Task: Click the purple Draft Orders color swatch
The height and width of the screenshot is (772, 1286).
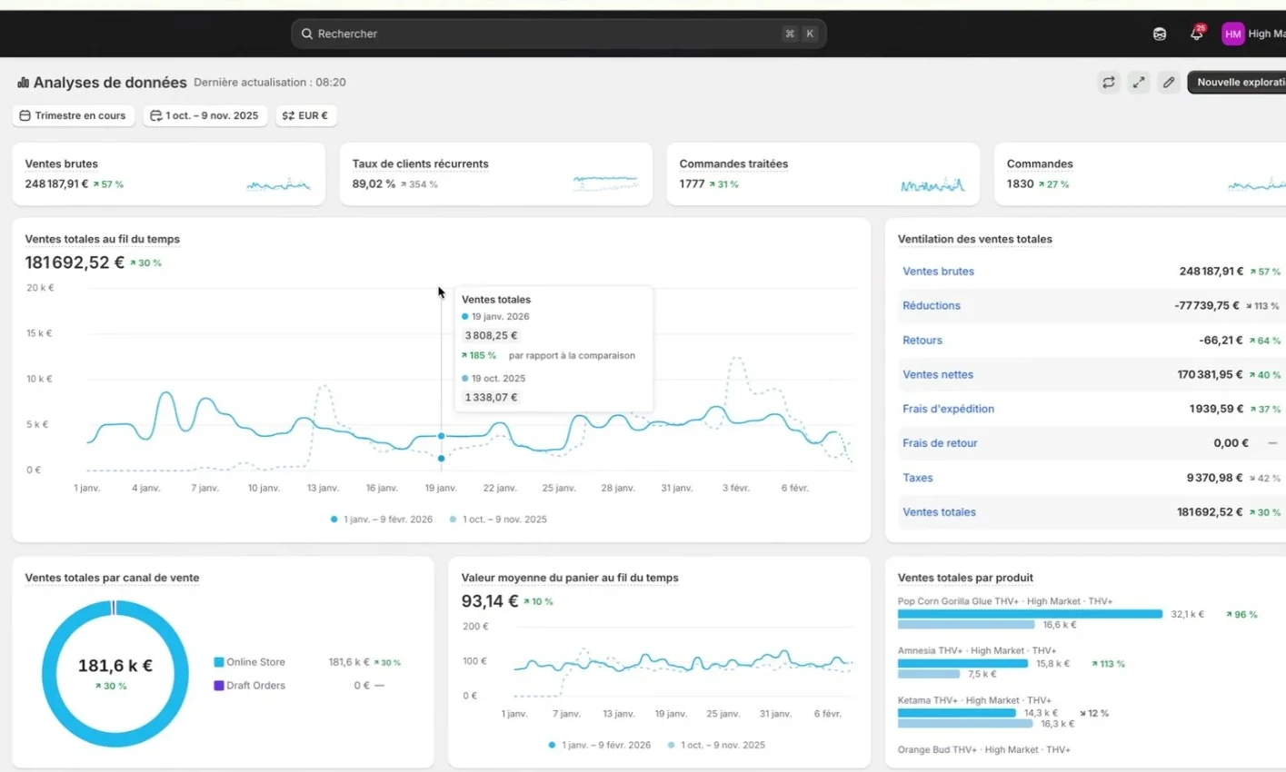Action: point(218,686)
